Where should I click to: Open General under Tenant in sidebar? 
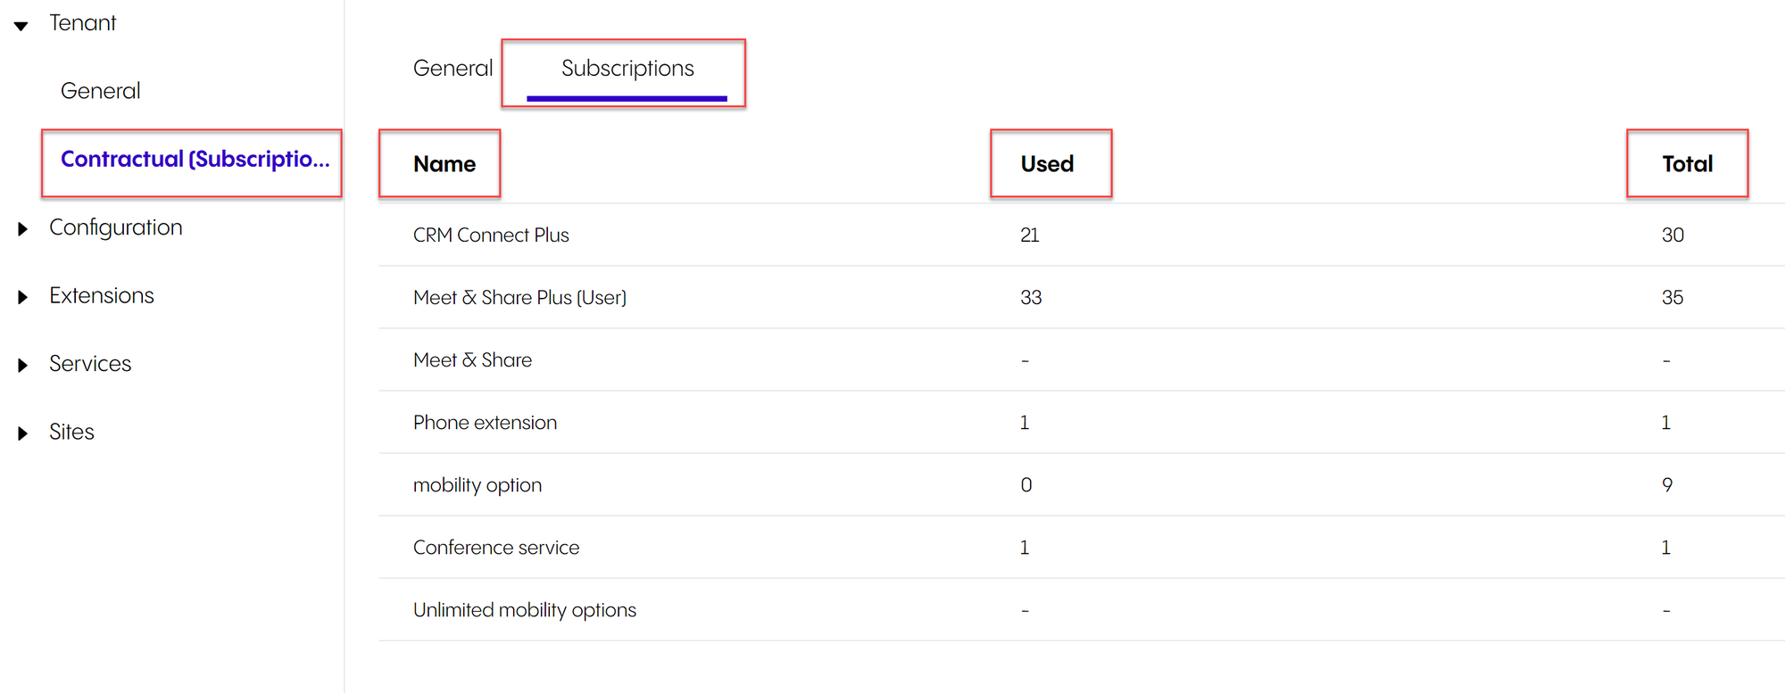click(100, 91)
